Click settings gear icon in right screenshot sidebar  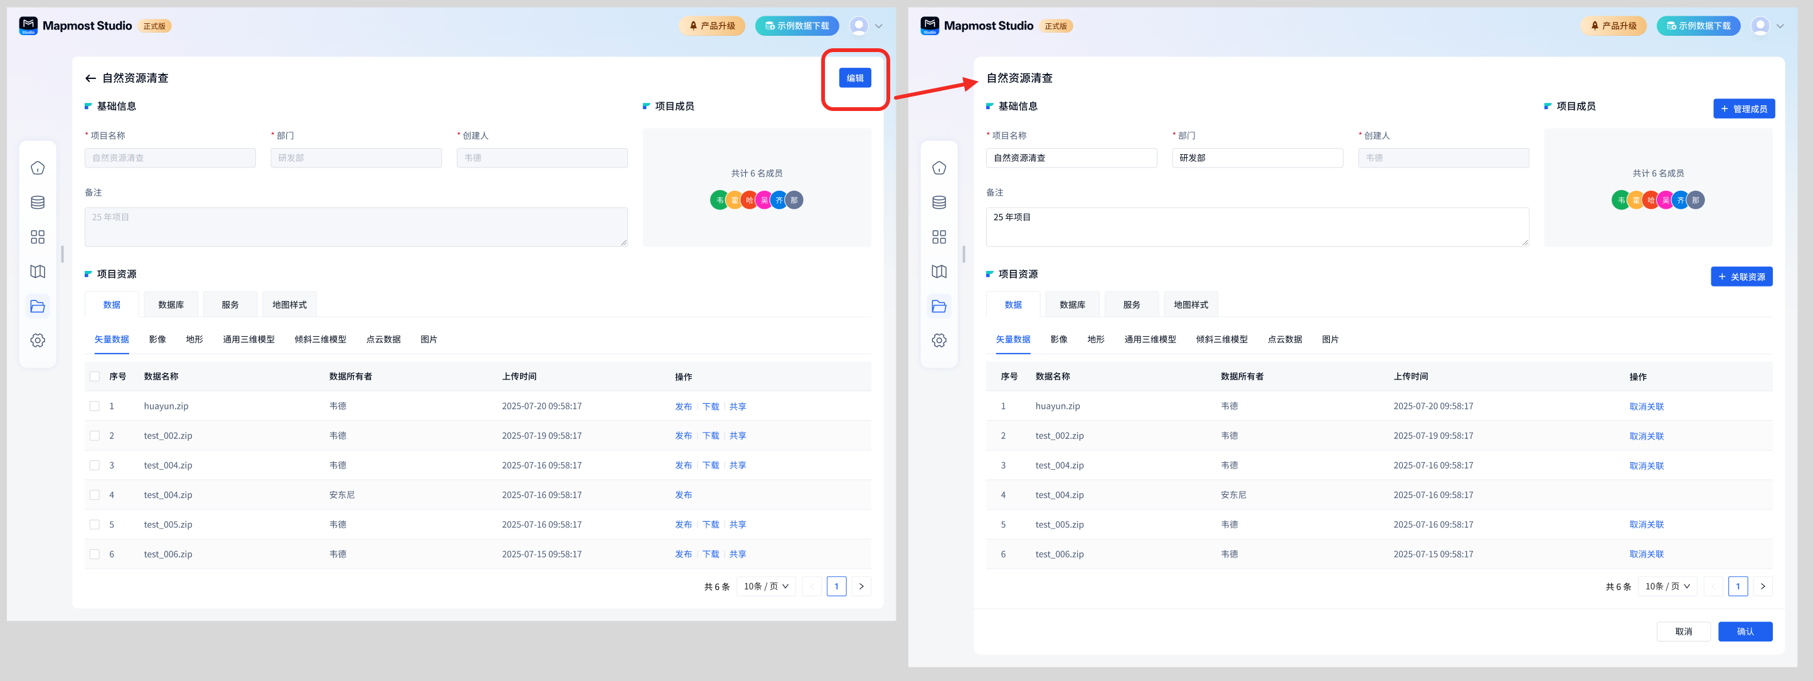pyautogui.click(x=939, y=340)
